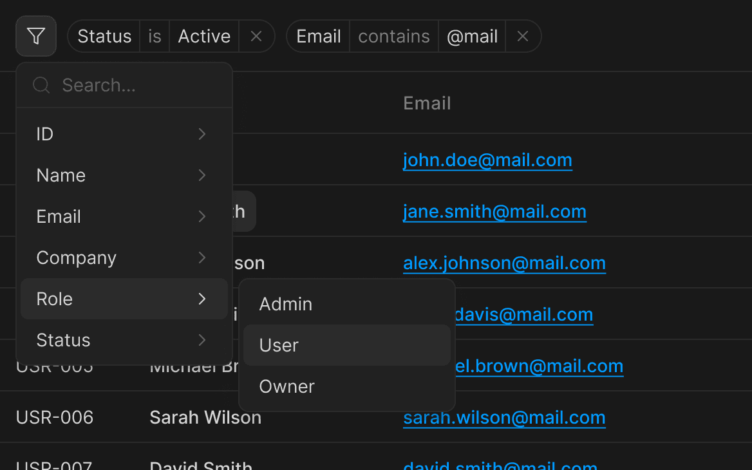Click the funnel filter icon button
The width and height of the screenshot is (752, 470).
coord(36,36)
